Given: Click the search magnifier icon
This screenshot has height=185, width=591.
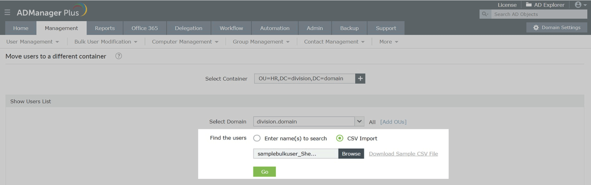Looking at the screenshot, I should point(485,14).
